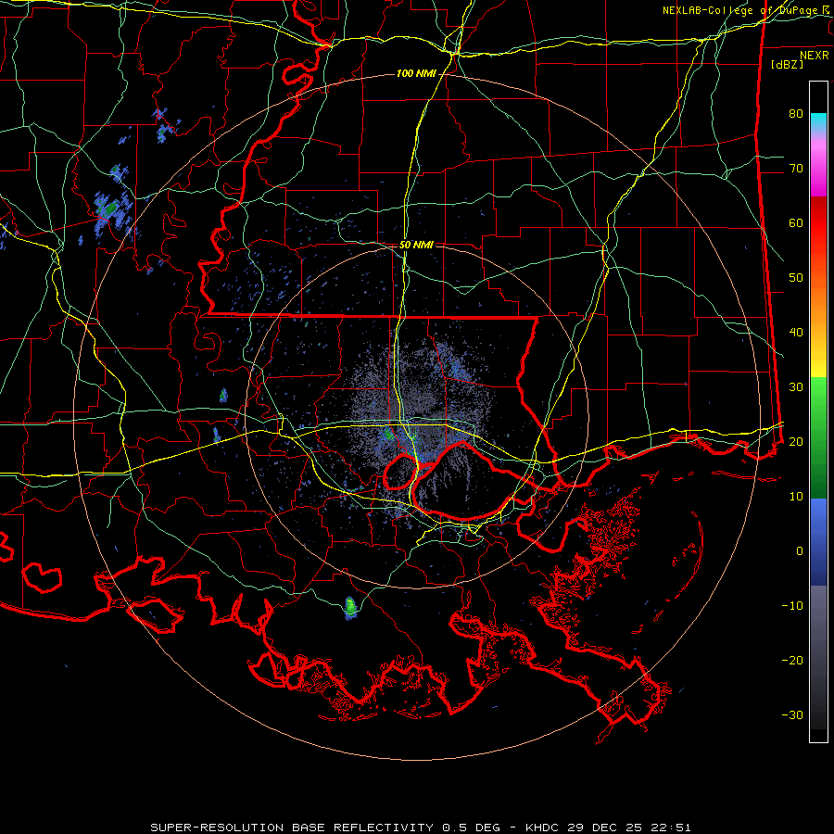Image resolution: width=834 pixels, height=834 pixels.
Task: Click the -30 dBZ scale value
Action: pyautogui.click(x=792, y=715)
